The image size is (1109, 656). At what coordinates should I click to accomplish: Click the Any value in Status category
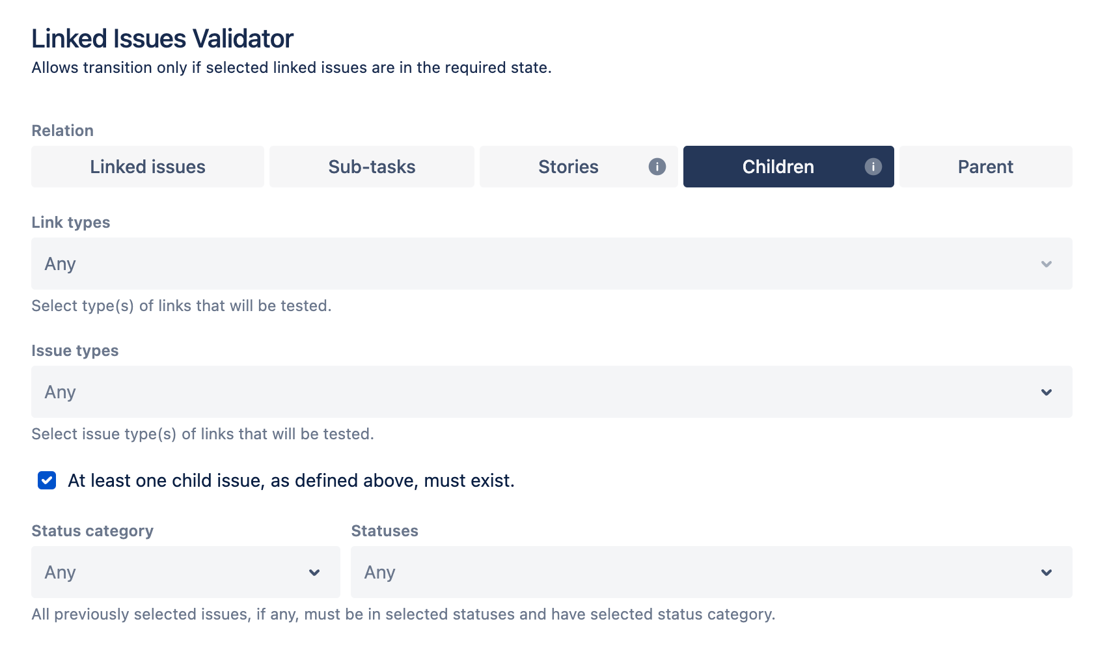pyautogui.click(x=61, y=572)
